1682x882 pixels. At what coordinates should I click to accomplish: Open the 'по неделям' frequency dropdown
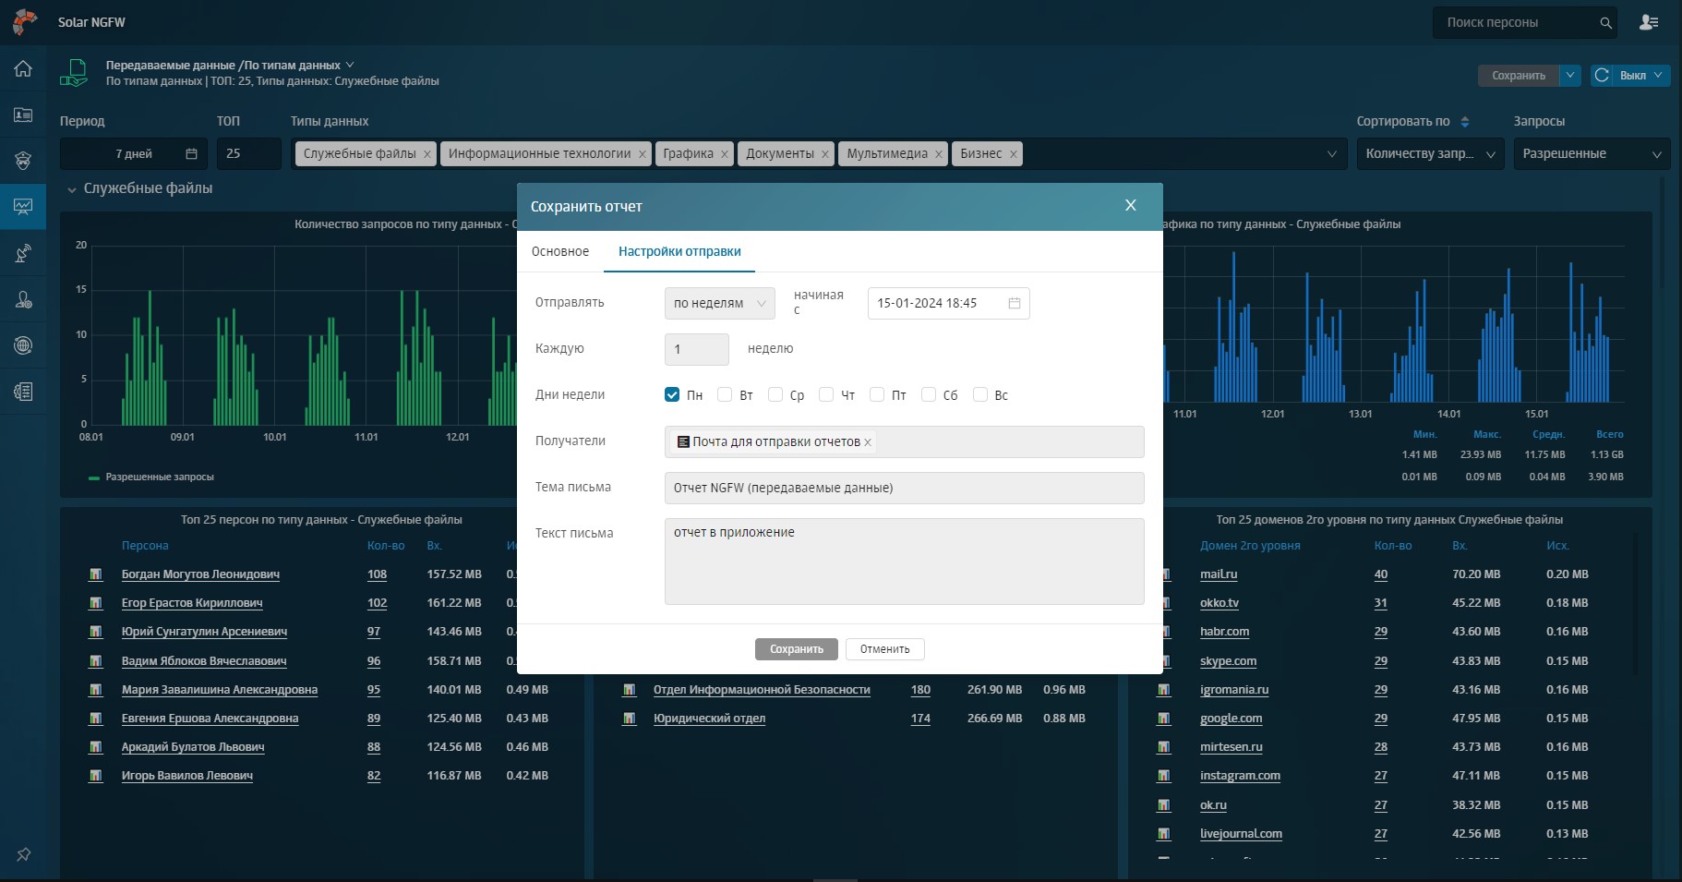719,303
